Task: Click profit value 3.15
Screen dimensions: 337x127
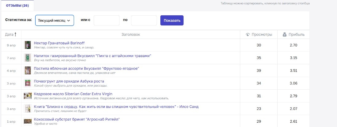Action: tap(294, 58)
